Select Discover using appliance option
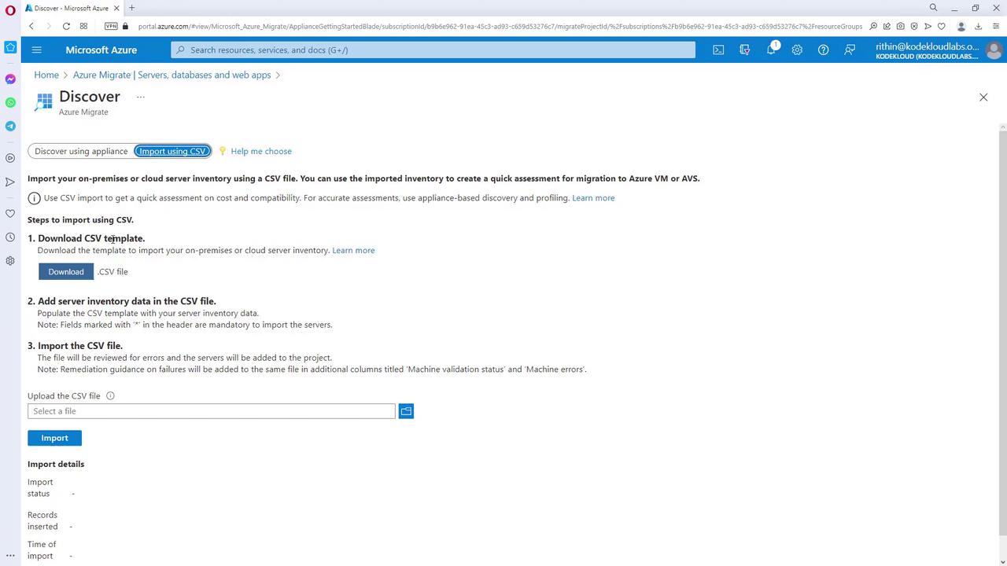The width and height of the screenshot is (1007, 566). (x=81, y=151)
